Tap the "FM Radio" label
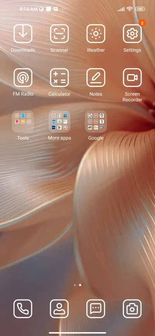Viewport: 155px width, 336px height. (x=23, y=94)
